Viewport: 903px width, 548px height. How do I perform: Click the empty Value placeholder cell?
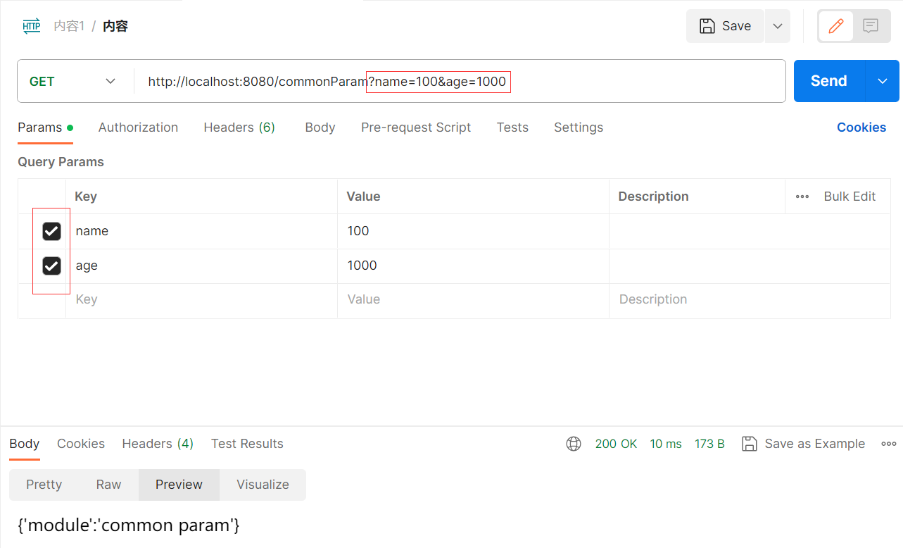473,300
